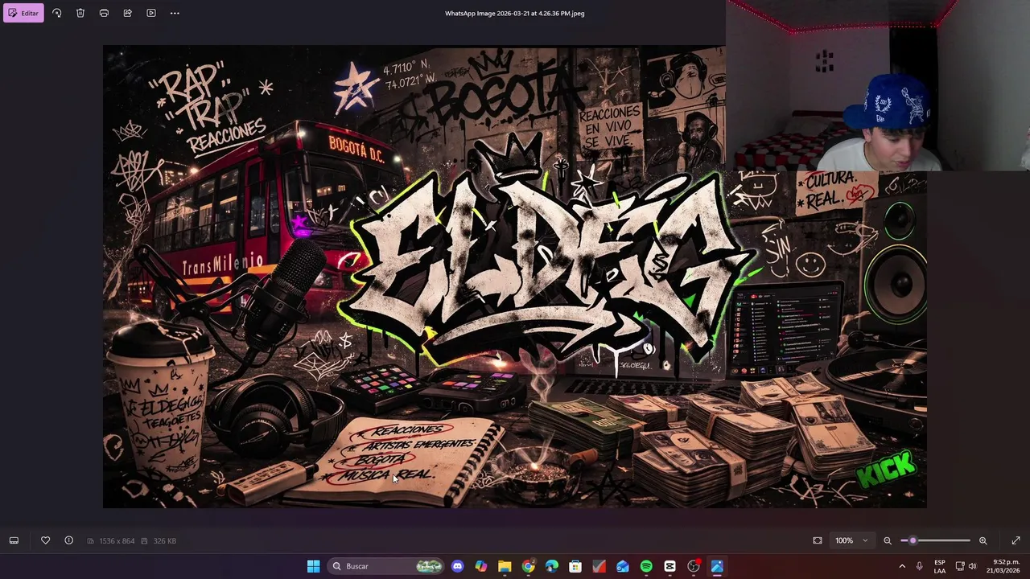The height and width of the screenshot is (579, 1030).
Task: Rotate the image with the rotate icon
Action: coord(56,13)
